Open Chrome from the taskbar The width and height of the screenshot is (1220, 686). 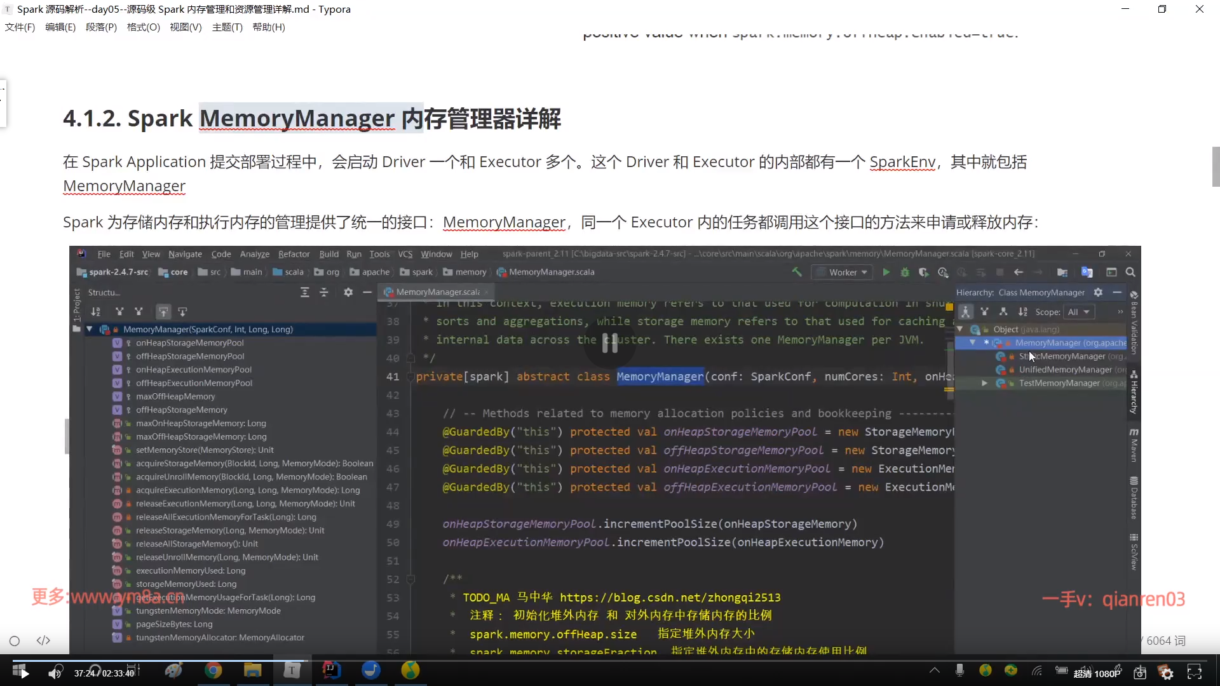213,671
